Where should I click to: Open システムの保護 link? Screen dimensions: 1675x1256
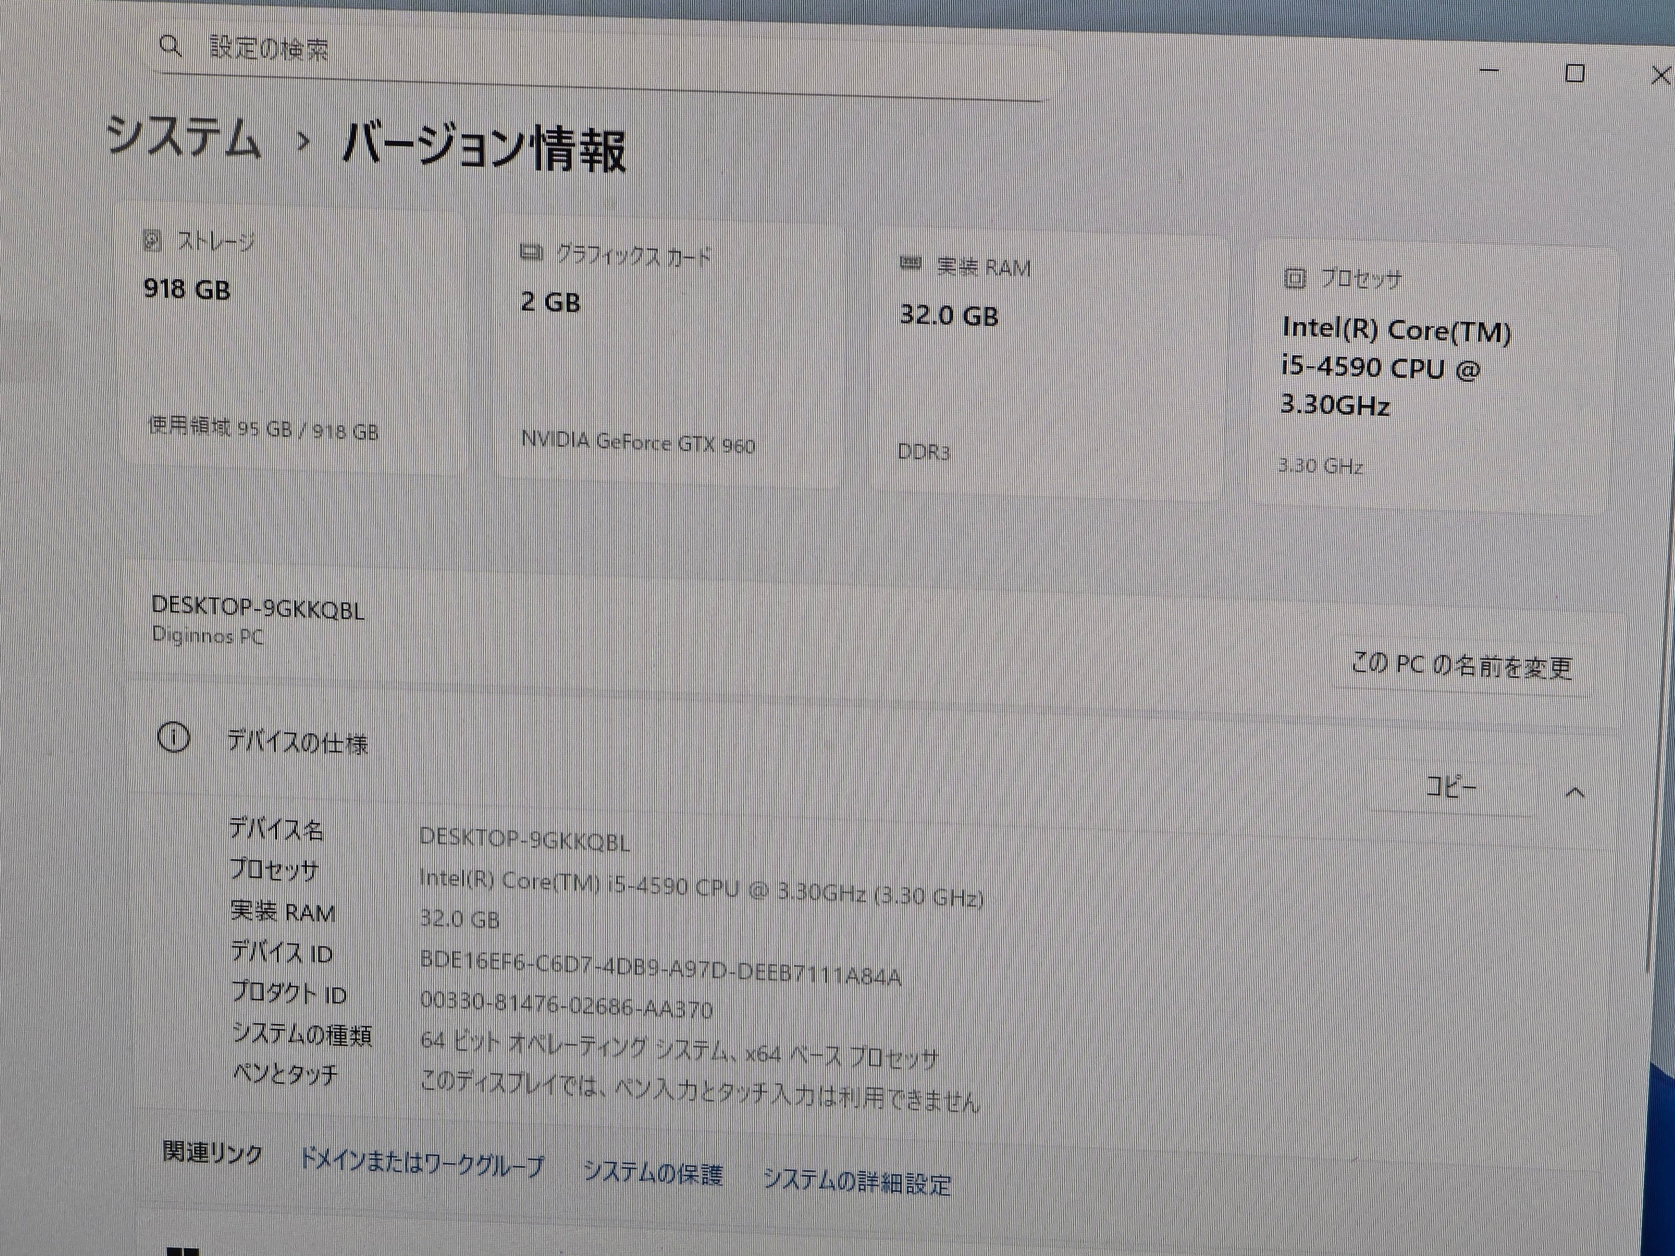point(653,1173)
